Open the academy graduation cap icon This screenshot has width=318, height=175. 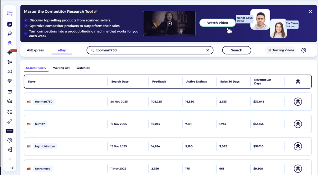(10, 101)
